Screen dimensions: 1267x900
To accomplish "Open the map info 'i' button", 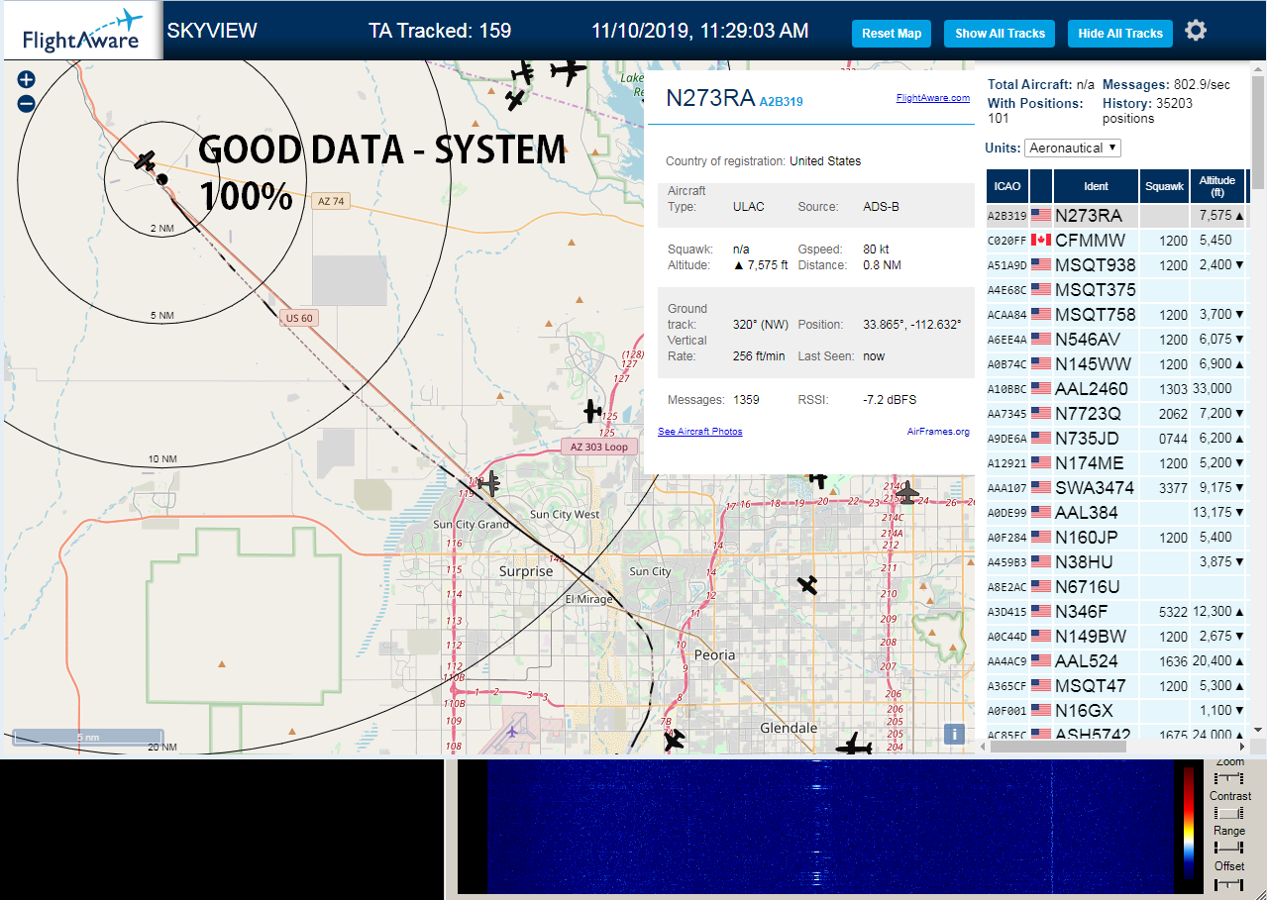I will tap(954, 734).
